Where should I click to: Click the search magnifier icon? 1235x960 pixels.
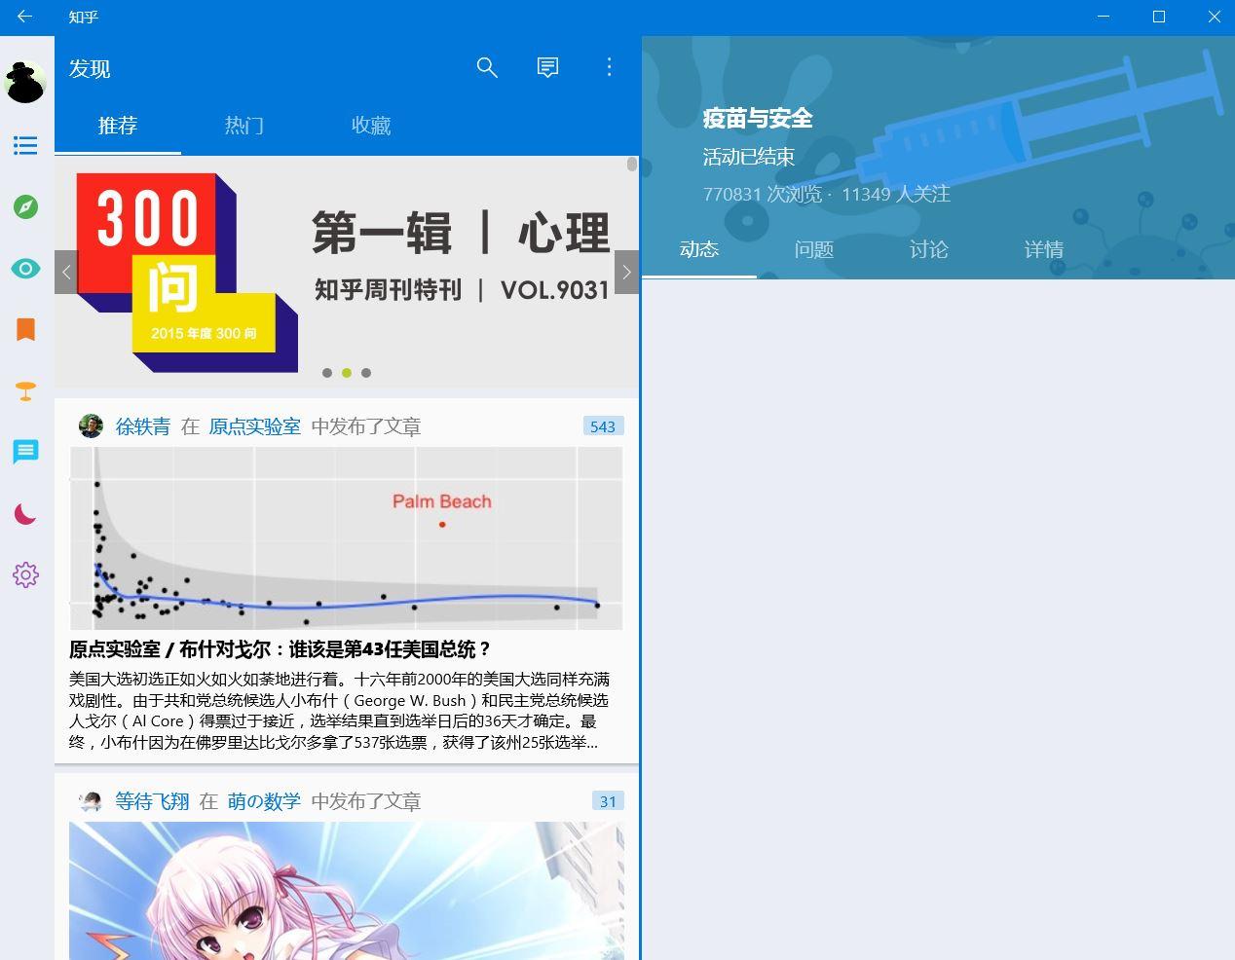click(487, 67)
